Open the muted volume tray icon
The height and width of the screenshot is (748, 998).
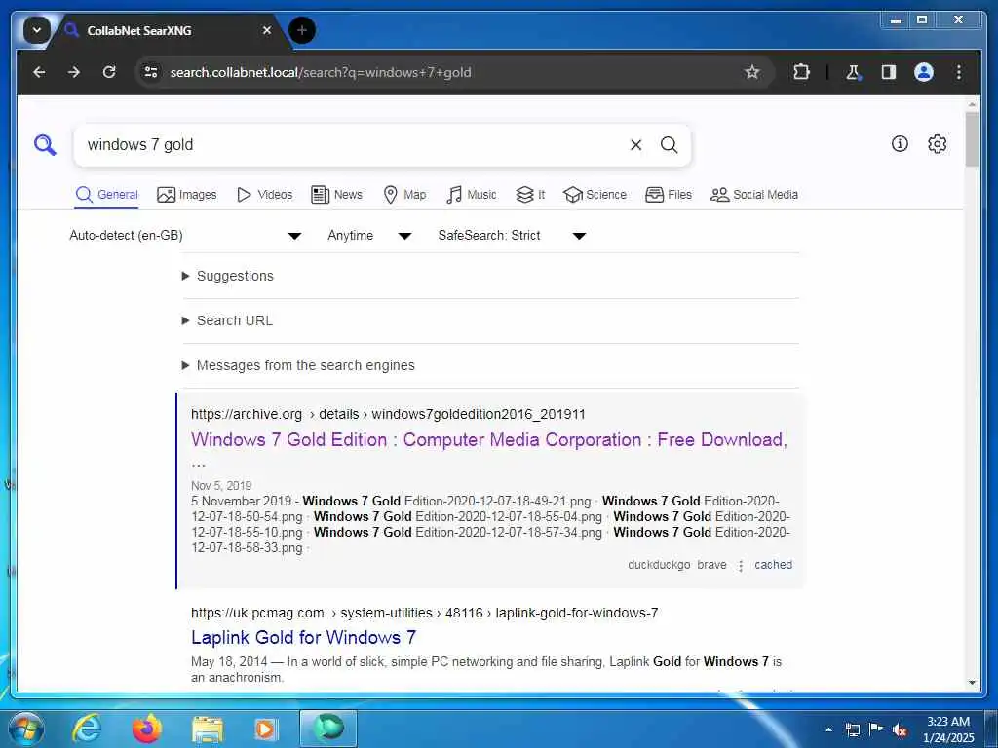click(900, 729)
